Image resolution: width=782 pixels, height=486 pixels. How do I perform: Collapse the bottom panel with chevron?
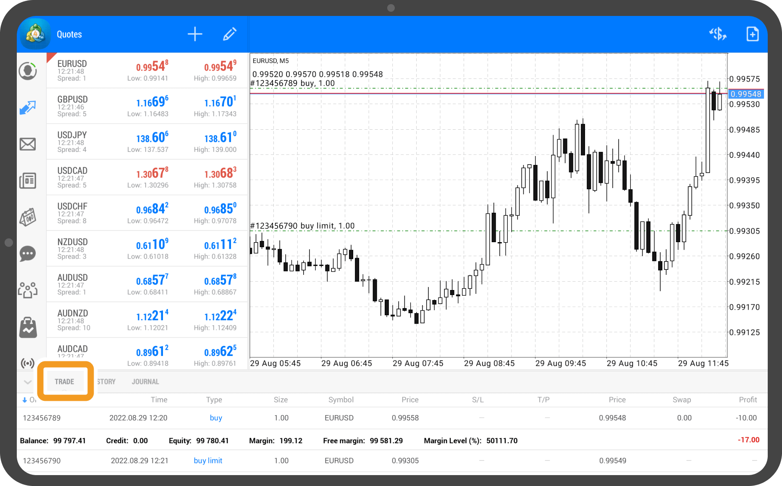[x=28, y=382]
